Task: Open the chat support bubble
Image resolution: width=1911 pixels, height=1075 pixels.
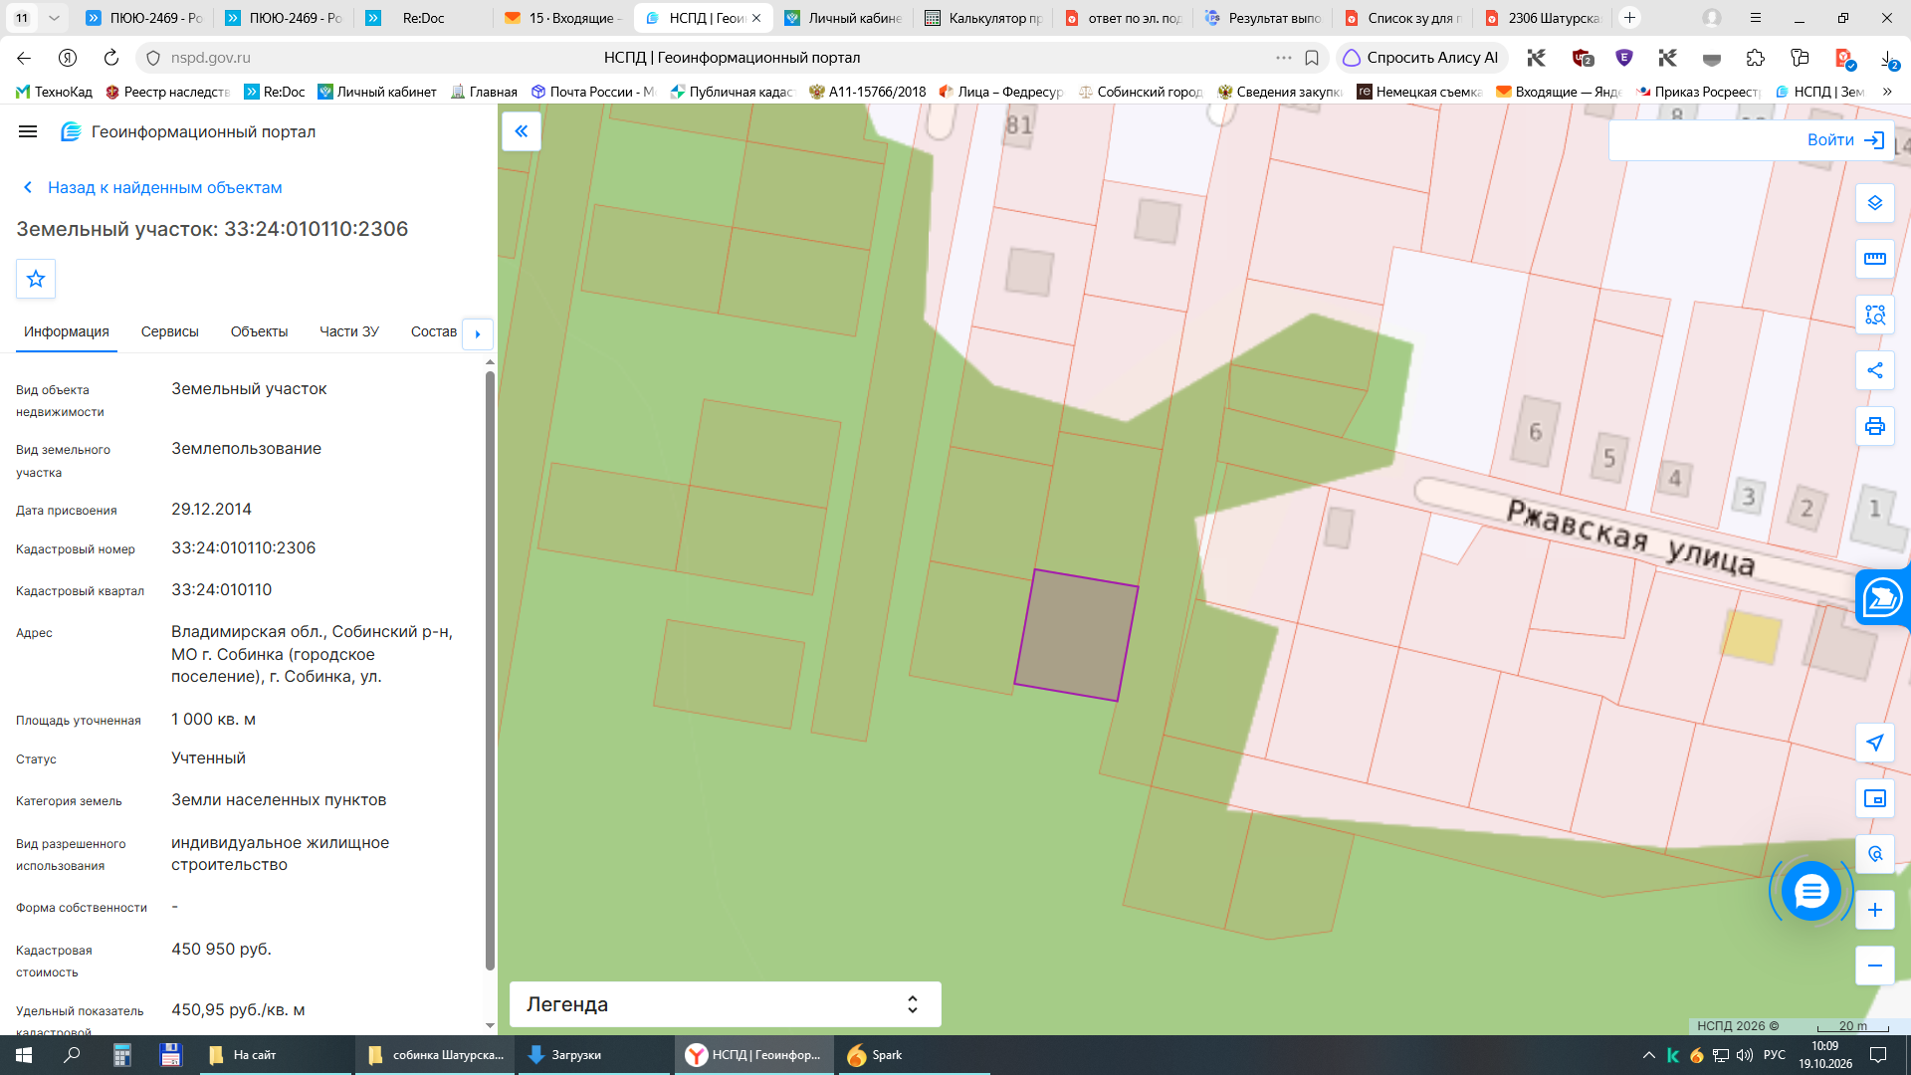Action: coord(1810,891)
